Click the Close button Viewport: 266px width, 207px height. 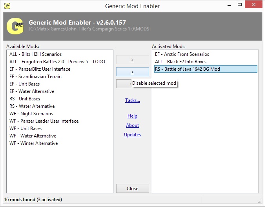tap(133, 188)
